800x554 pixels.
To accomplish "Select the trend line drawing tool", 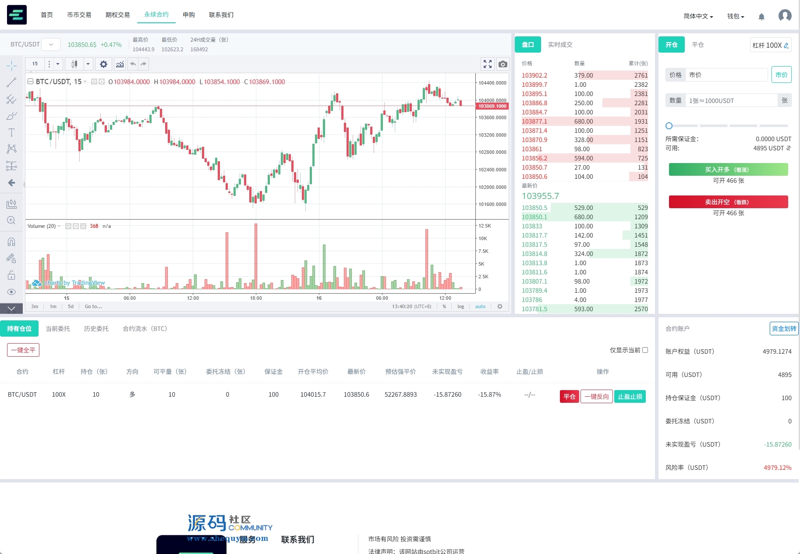I will coord(11,82).
